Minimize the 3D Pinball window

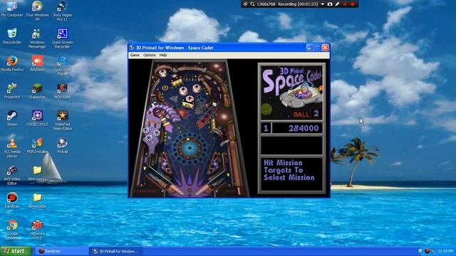coord(310,48)
